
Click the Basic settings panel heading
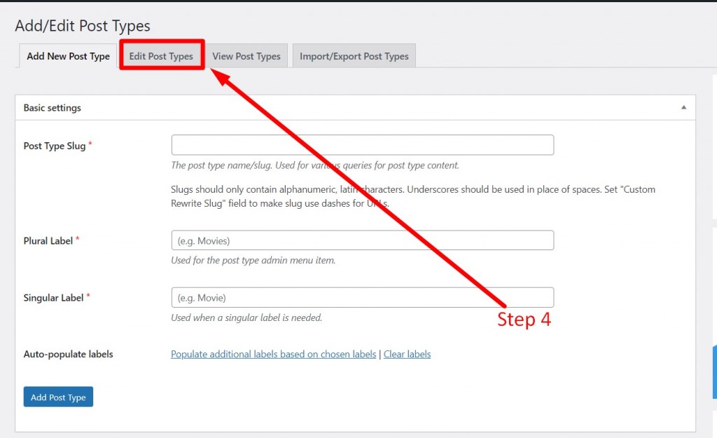(x=52, y=107)
